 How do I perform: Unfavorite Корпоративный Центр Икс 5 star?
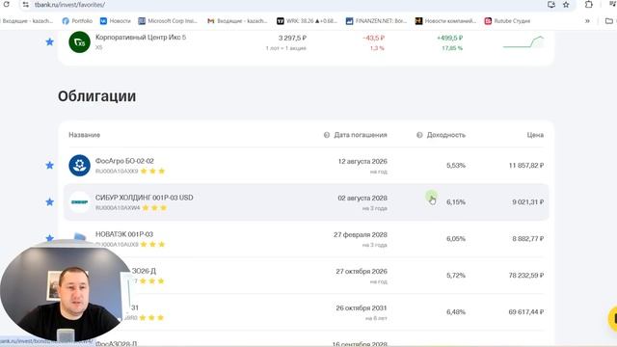point(49,41)
